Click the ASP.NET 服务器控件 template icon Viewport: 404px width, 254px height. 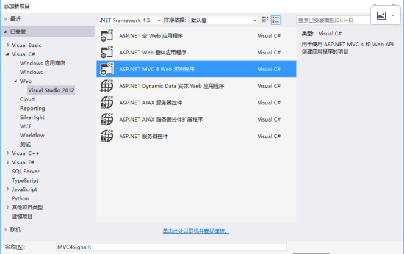(x=107, y=136)
